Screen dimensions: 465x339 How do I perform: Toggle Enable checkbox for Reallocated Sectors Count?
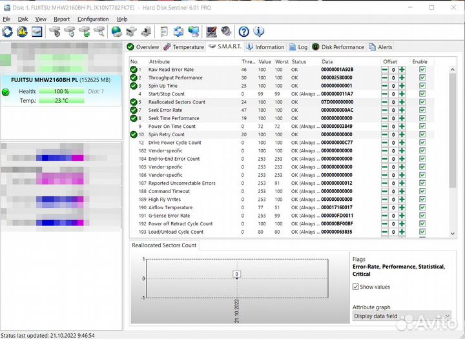[422, 102]
